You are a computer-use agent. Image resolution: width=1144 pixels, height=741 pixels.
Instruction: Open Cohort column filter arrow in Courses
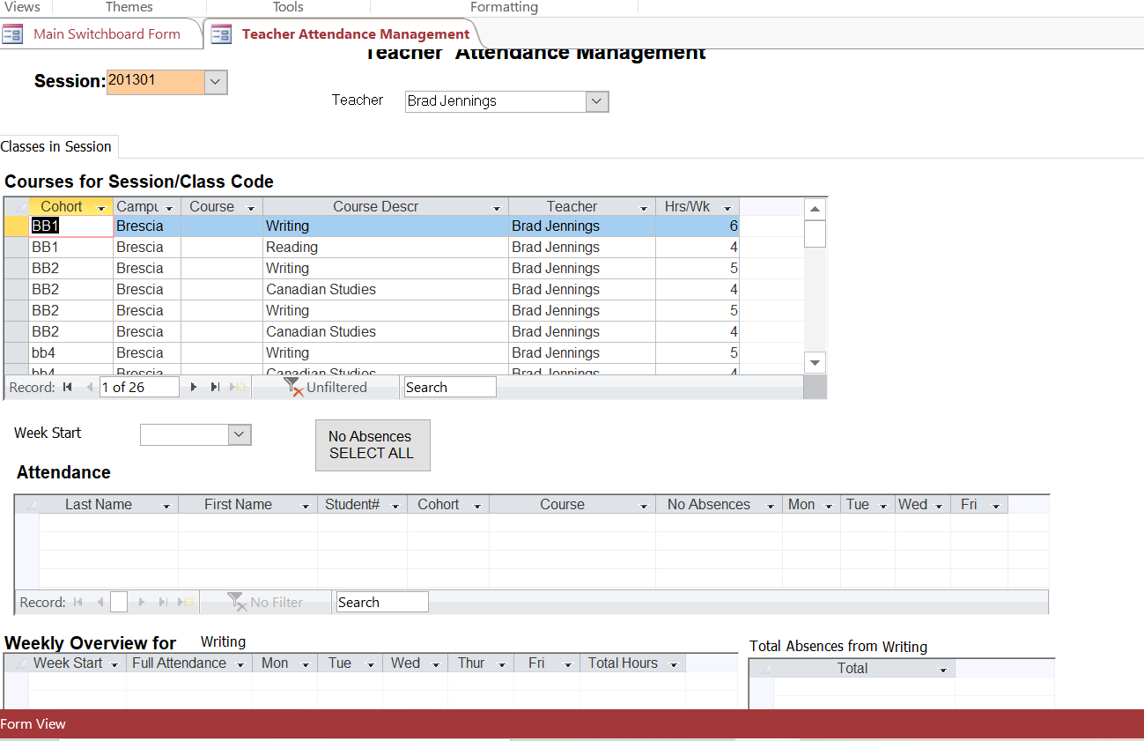[x=102, y=208]
